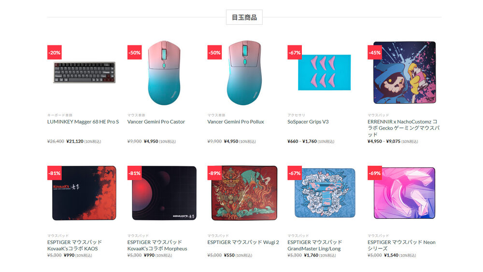
Task: Click the Vancer Gemini Pro Castor mouse image
Action: click(164, 72)
